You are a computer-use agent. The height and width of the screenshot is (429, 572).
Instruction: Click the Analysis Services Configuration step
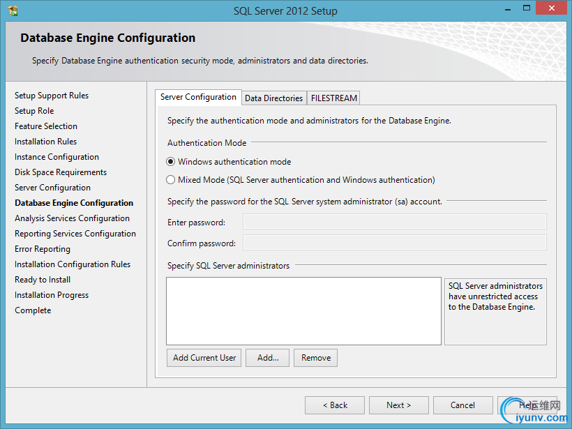[72, 218]
